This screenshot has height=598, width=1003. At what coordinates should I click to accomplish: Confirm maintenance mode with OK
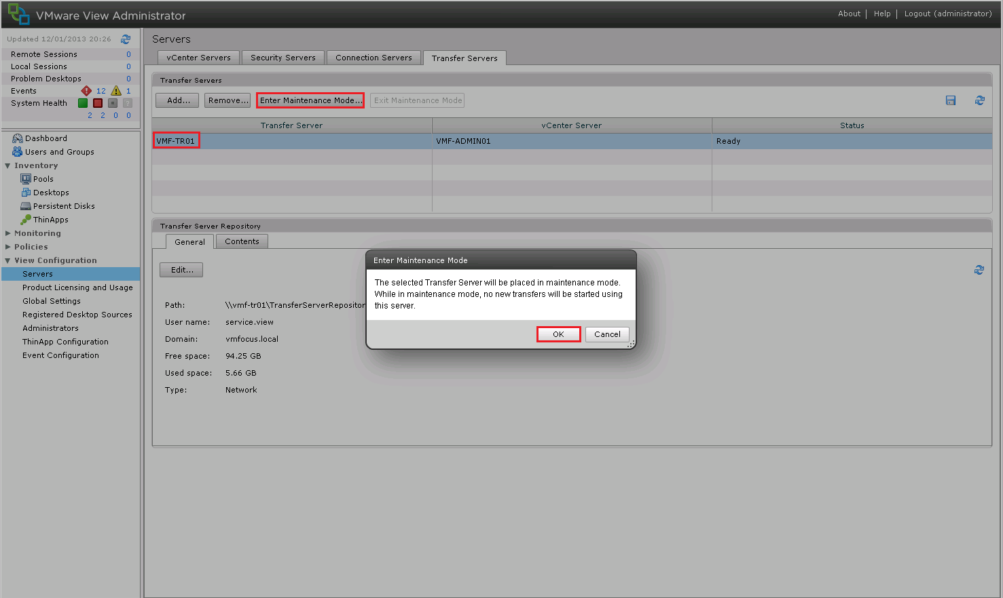pyautogui.click(x=558, y=334)
